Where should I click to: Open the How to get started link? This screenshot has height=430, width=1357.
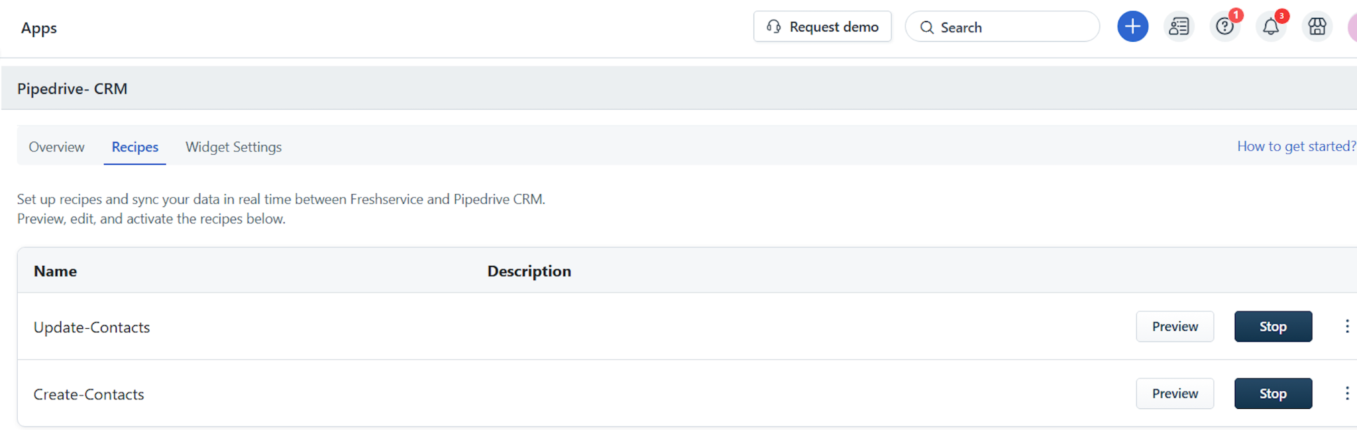click(1297, 146)
